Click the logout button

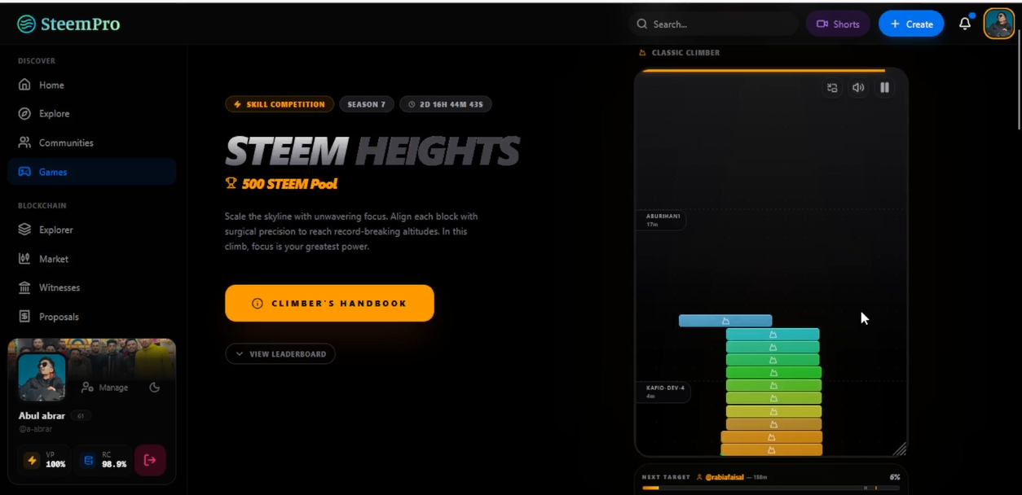150,460
